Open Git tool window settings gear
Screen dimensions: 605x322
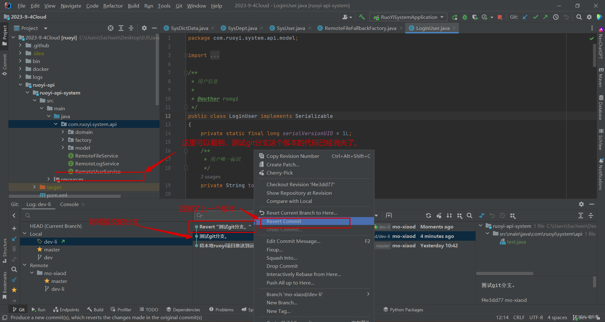pyautogui.click(x=581, y=204)
